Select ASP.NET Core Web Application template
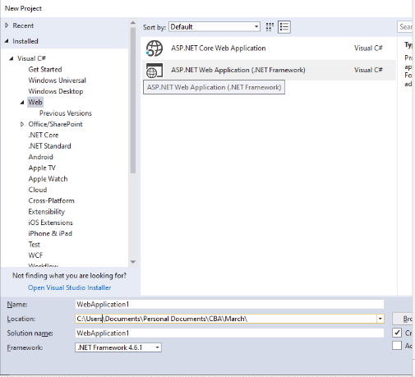Image resolution: width=415 pixels, height=377 pixels. [269, 48]
